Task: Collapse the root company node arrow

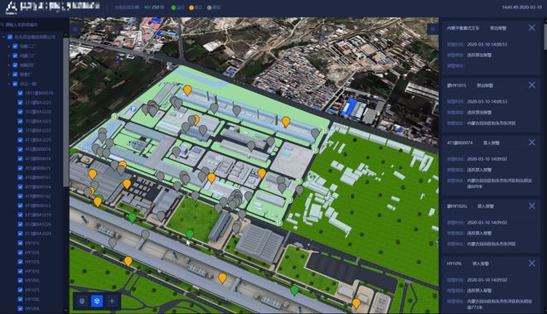Action: 3,36
